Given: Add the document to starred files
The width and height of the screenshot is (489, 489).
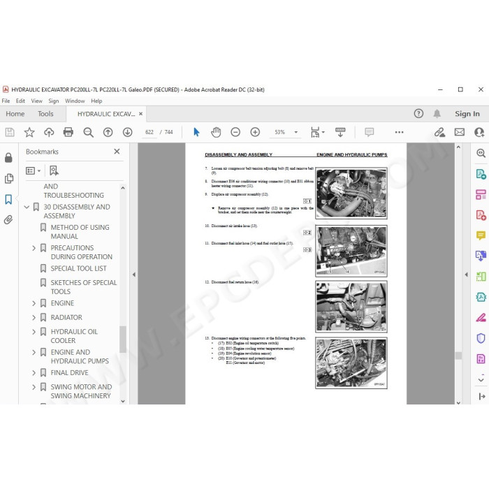Looking at the screenshot, I should point(29,132).
